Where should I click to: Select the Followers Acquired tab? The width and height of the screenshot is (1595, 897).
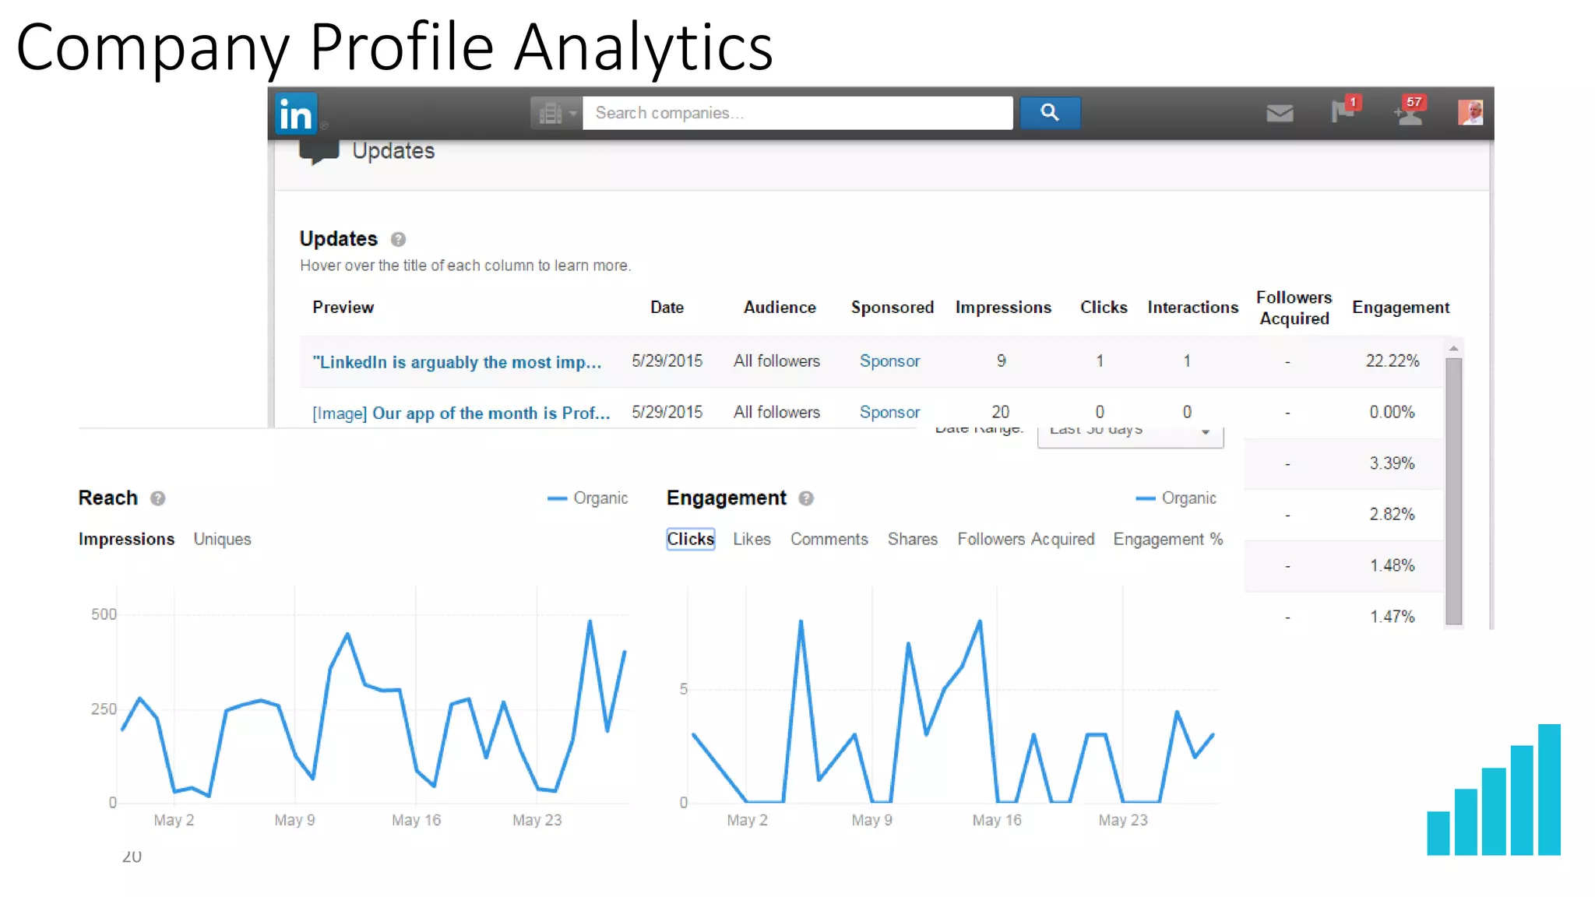1026,539
